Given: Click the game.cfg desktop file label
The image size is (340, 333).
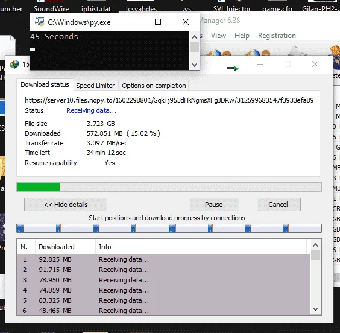Looking at the screenshot, I should pyautogui.click(x=277, y=9).
